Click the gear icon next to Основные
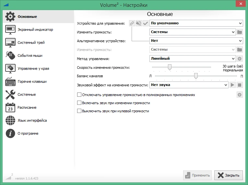The width and height of the screenshot is (248, 185). click(10, 17)
